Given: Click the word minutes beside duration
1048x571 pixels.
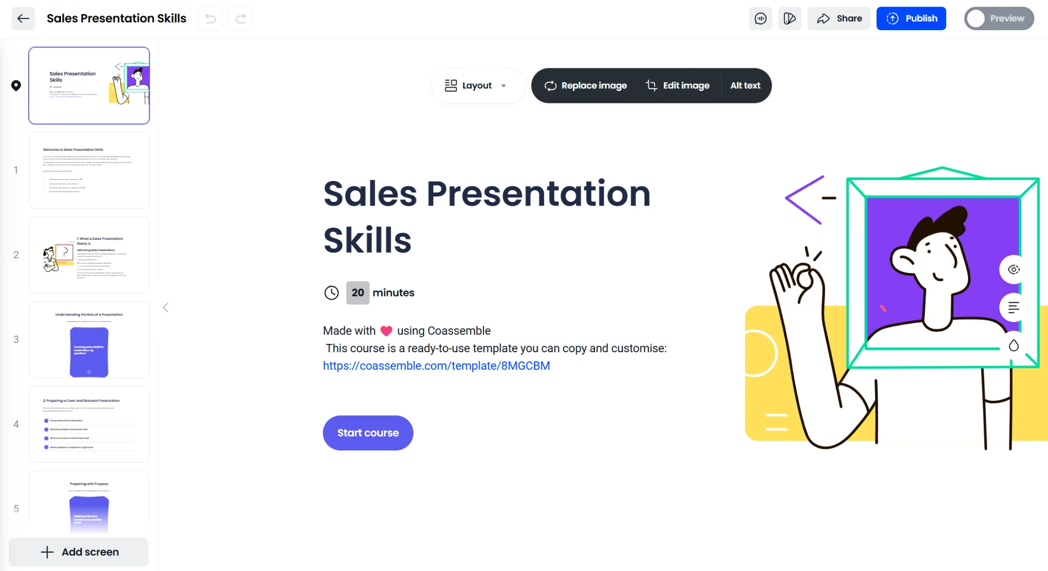Looking at the screenshot, I should pos(394,293).
